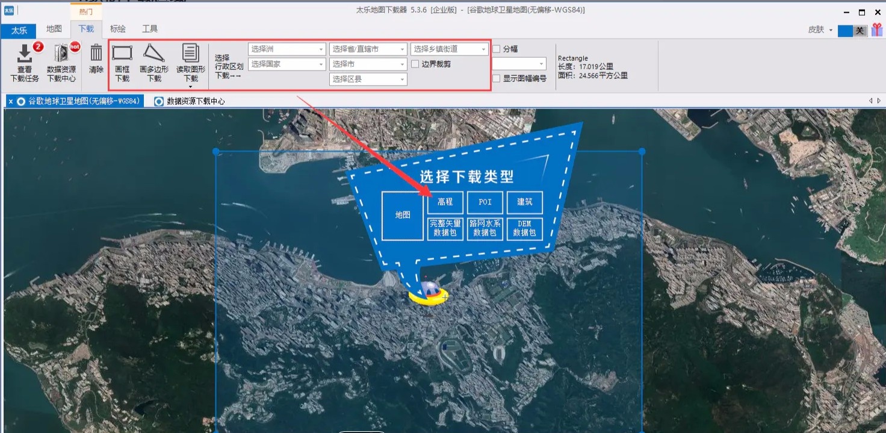Open the empty dropdown below 分幅
Viewport: 886px width, 433px height.
pyautogui.click(x=519, y=64)
